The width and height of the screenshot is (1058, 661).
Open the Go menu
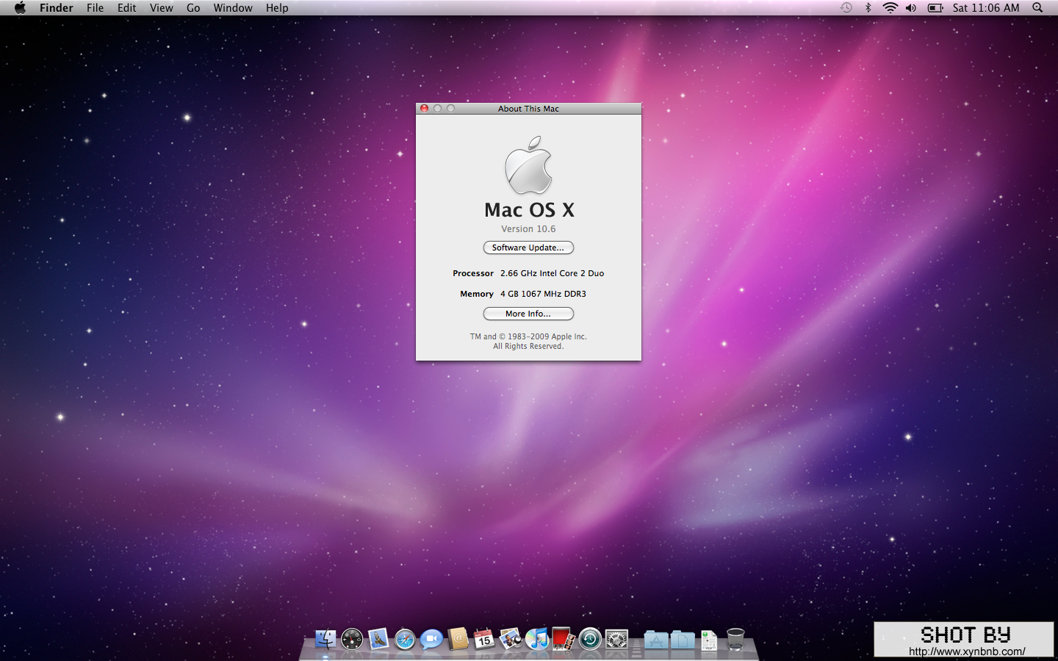coord(193,8)
